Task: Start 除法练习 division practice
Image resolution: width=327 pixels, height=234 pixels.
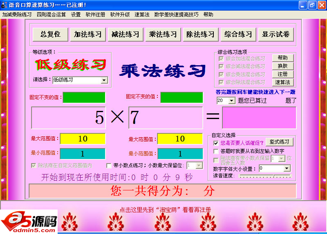Action: click(200, 34)
